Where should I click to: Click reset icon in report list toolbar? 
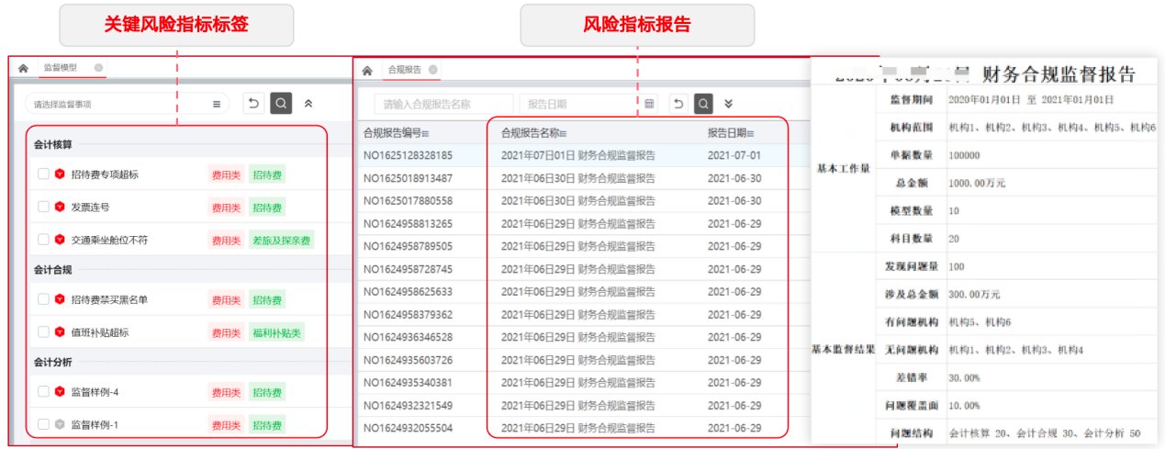(678, 104)
